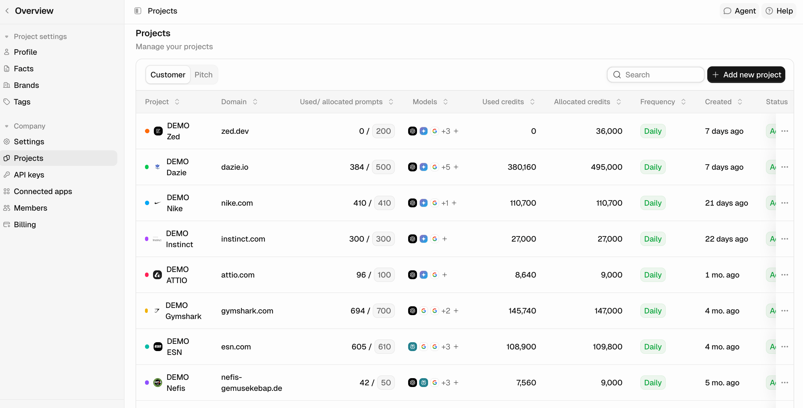Add a model to DEMO Zed with plus icon
Image resolution: width=803 pixels, height=408 pixels.
pos(456,131)
